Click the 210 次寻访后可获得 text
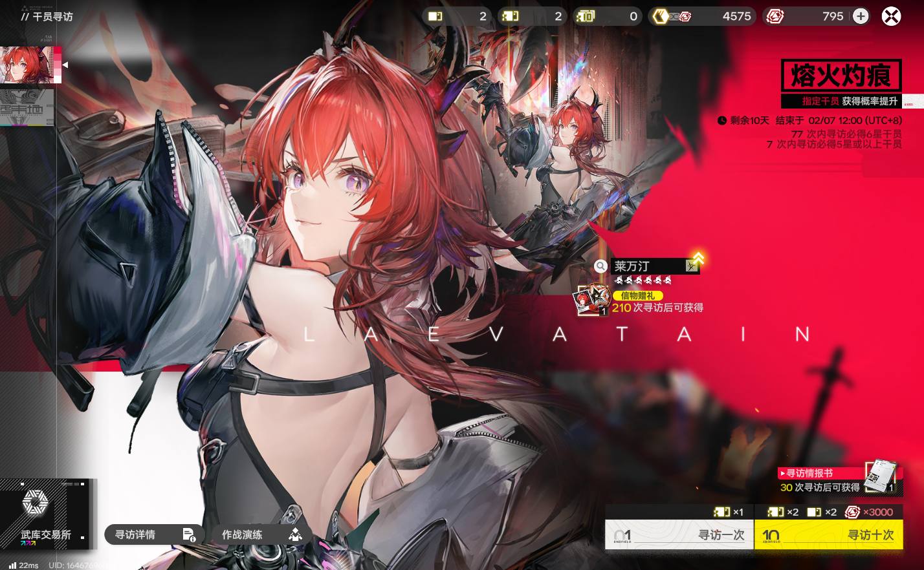Image resolution: width=924 pixels, height=570 pixels. 657,308
